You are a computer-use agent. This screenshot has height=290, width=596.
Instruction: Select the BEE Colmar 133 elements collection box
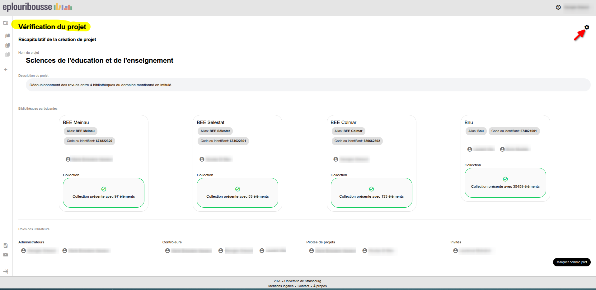pyautogui.click(x=371, y=193)
